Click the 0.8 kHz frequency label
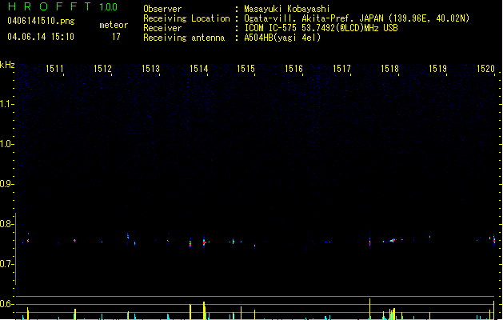Image resolution: width=503 pixels, height=320 pixels. pos(6,224)
